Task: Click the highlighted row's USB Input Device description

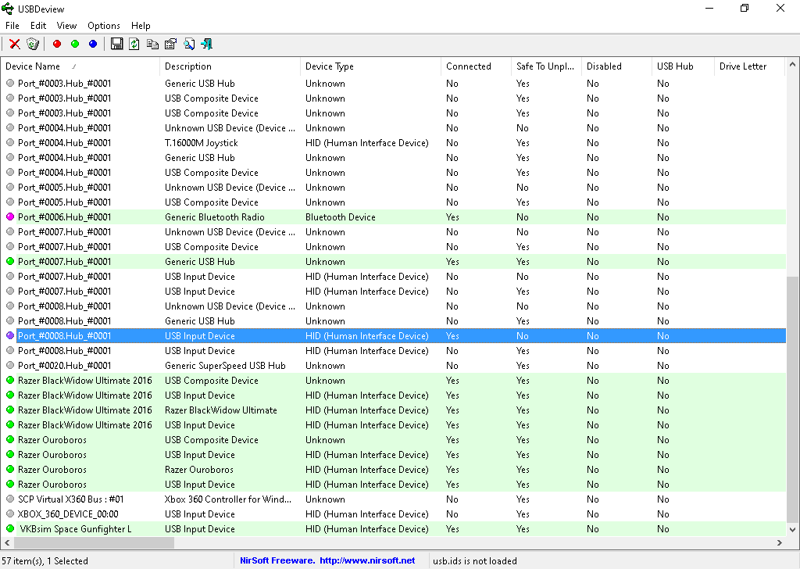Action: coord(200,336)
